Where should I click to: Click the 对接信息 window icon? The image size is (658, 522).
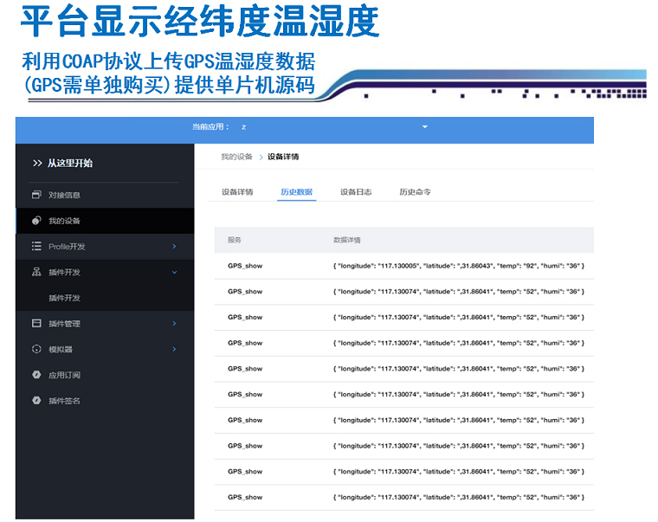tap(36, 195)
